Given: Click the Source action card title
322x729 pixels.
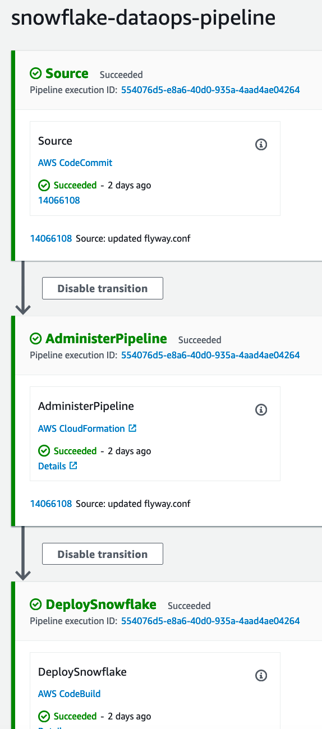Looking at the screenshot, I should pos(55,141).
